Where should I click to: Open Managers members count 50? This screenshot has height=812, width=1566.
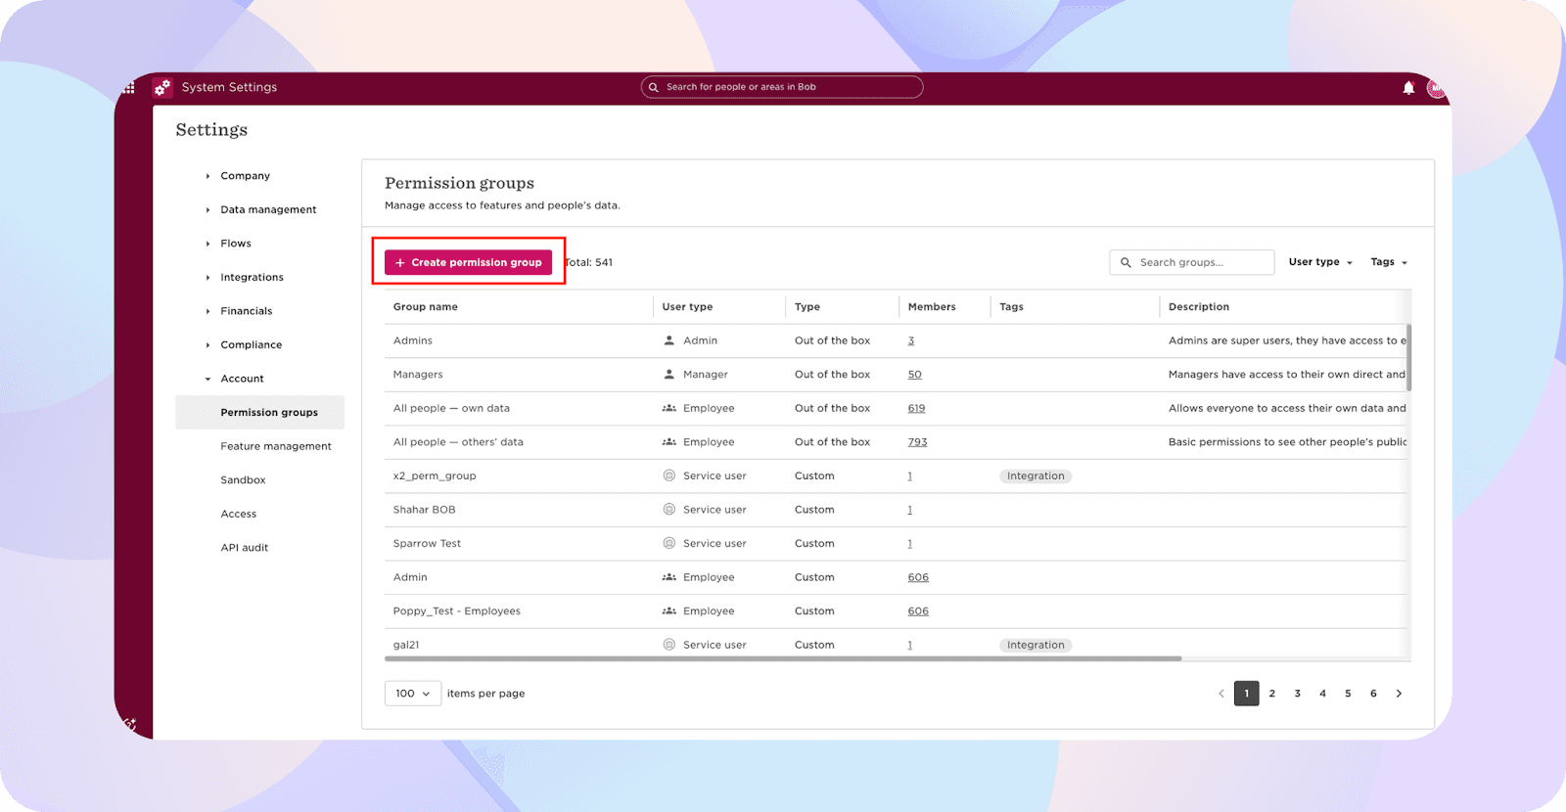[x=915, y=375]
